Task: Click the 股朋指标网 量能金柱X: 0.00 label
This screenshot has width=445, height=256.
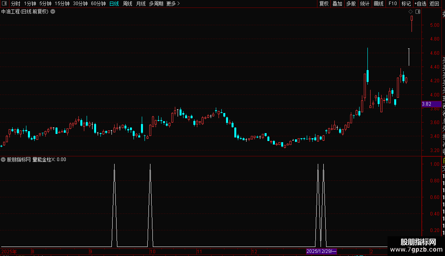Action: tap(36, 160)
